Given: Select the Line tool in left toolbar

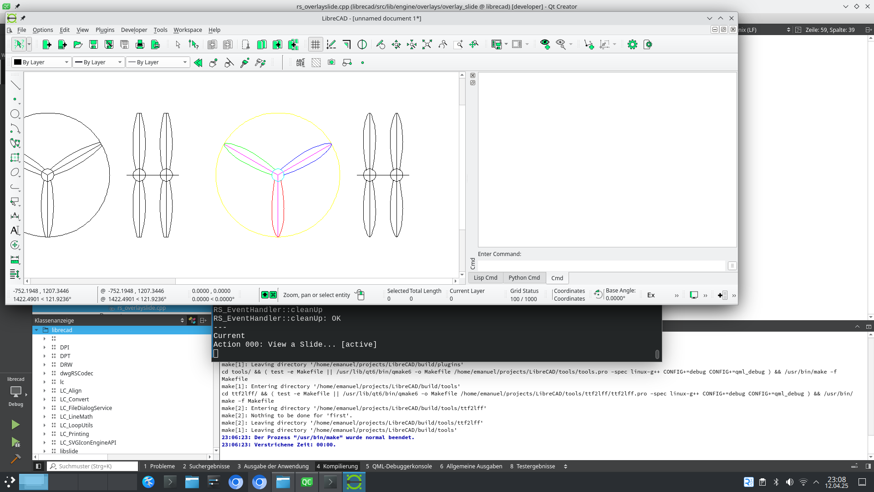Looking at the screenshot, I should (x=15, y=85).
